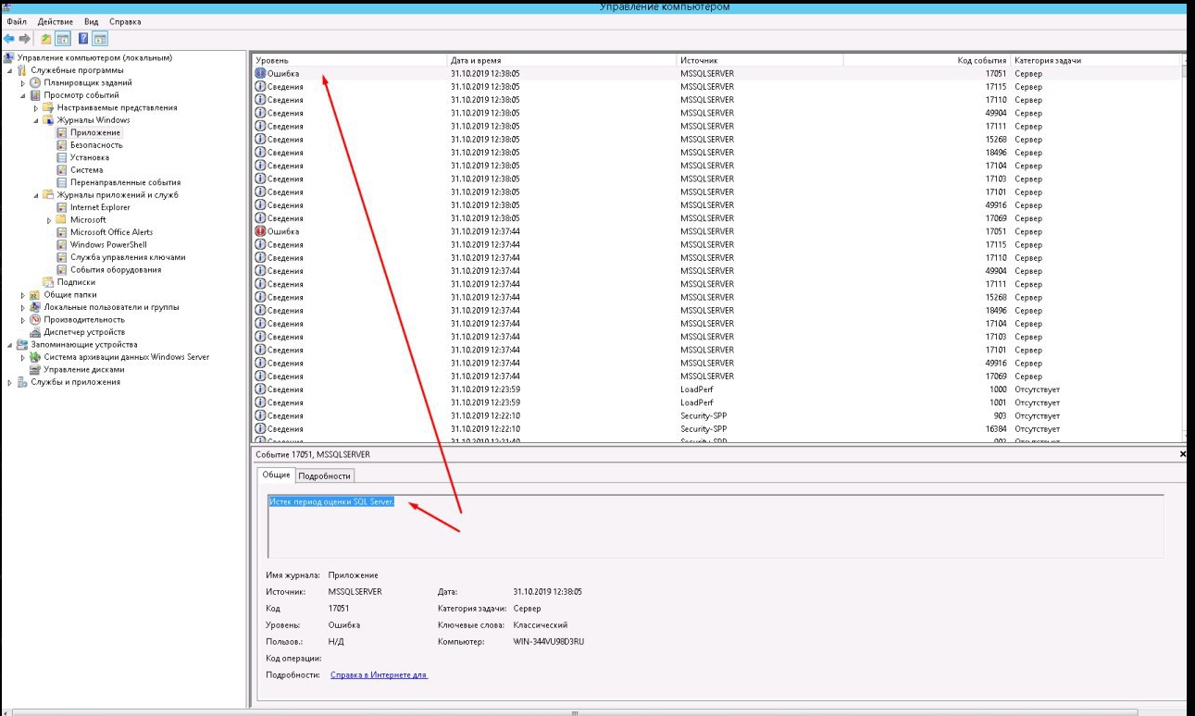Screen dimensions: 1195x716
Task: Open the Windows PowerShell log
Action: point(108,244)
